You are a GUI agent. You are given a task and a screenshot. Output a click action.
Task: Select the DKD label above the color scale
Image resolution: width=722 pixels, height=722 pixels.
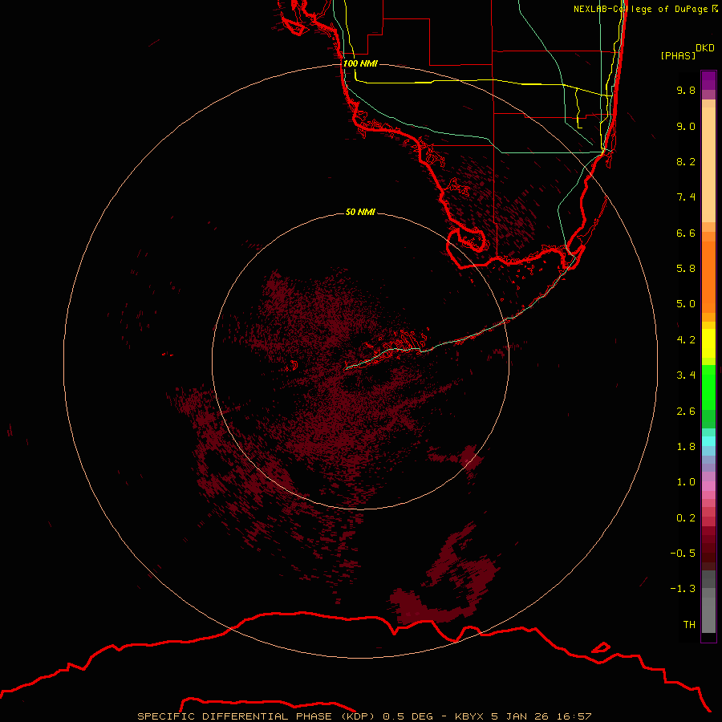point(705,48)
